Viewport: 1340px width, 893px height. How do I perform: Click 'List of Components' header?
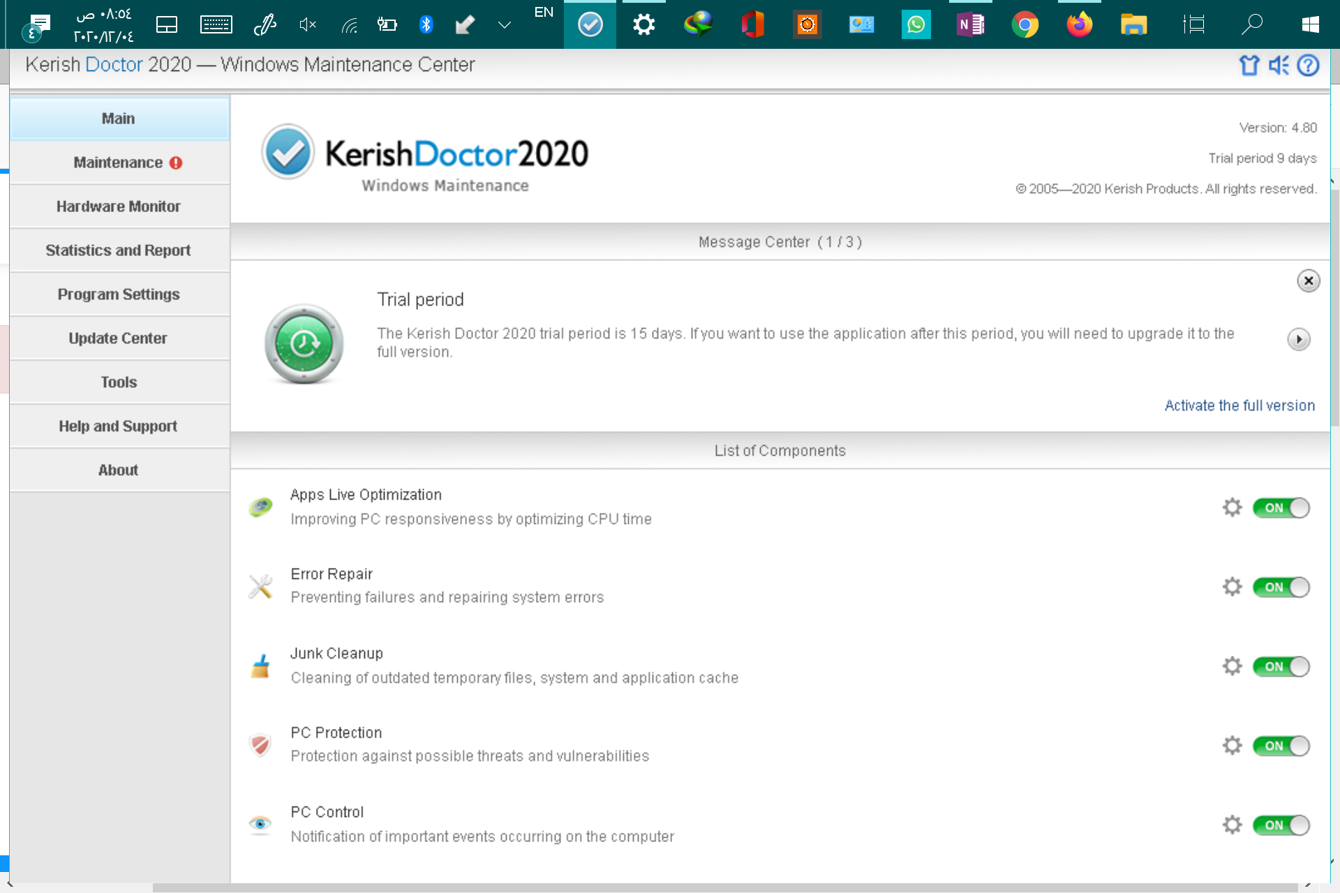(780, 451)
